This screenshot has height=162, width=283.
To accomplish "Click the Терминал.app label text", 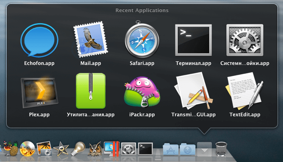I will [x=193, y=63].
